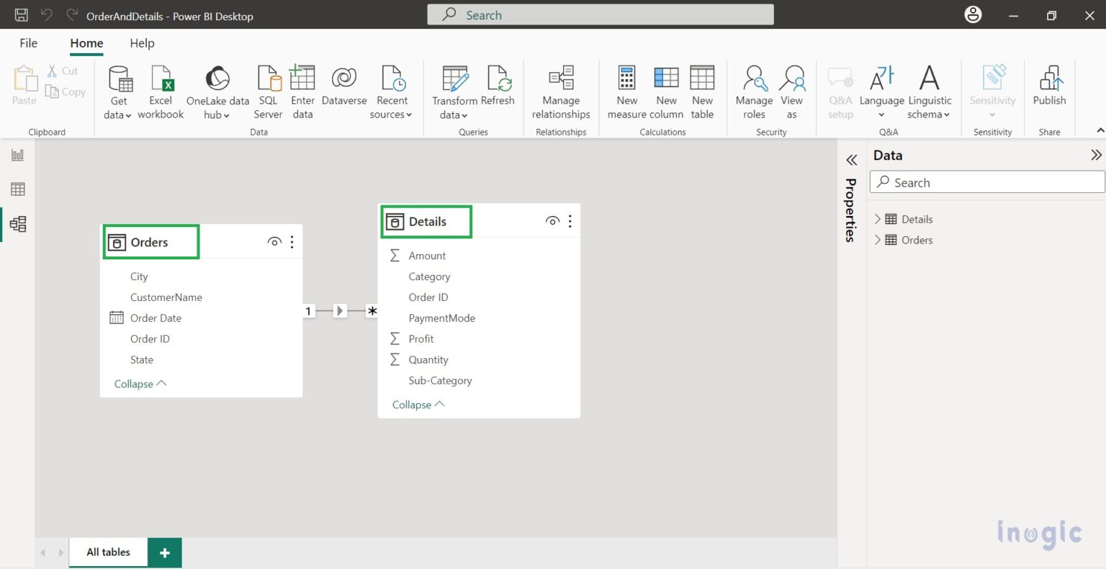1106x569 pixels.
Task: Toggle visibility of the Details table
Action: pyautogui.click(x=552, y=220)
